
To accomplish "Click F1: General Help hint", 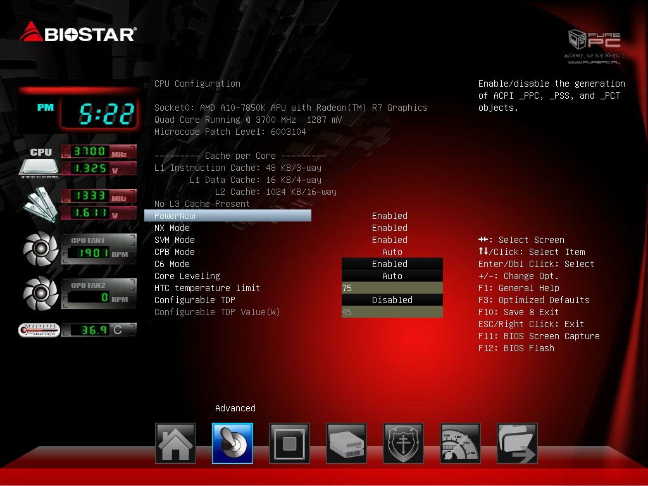I will point(519,288).
